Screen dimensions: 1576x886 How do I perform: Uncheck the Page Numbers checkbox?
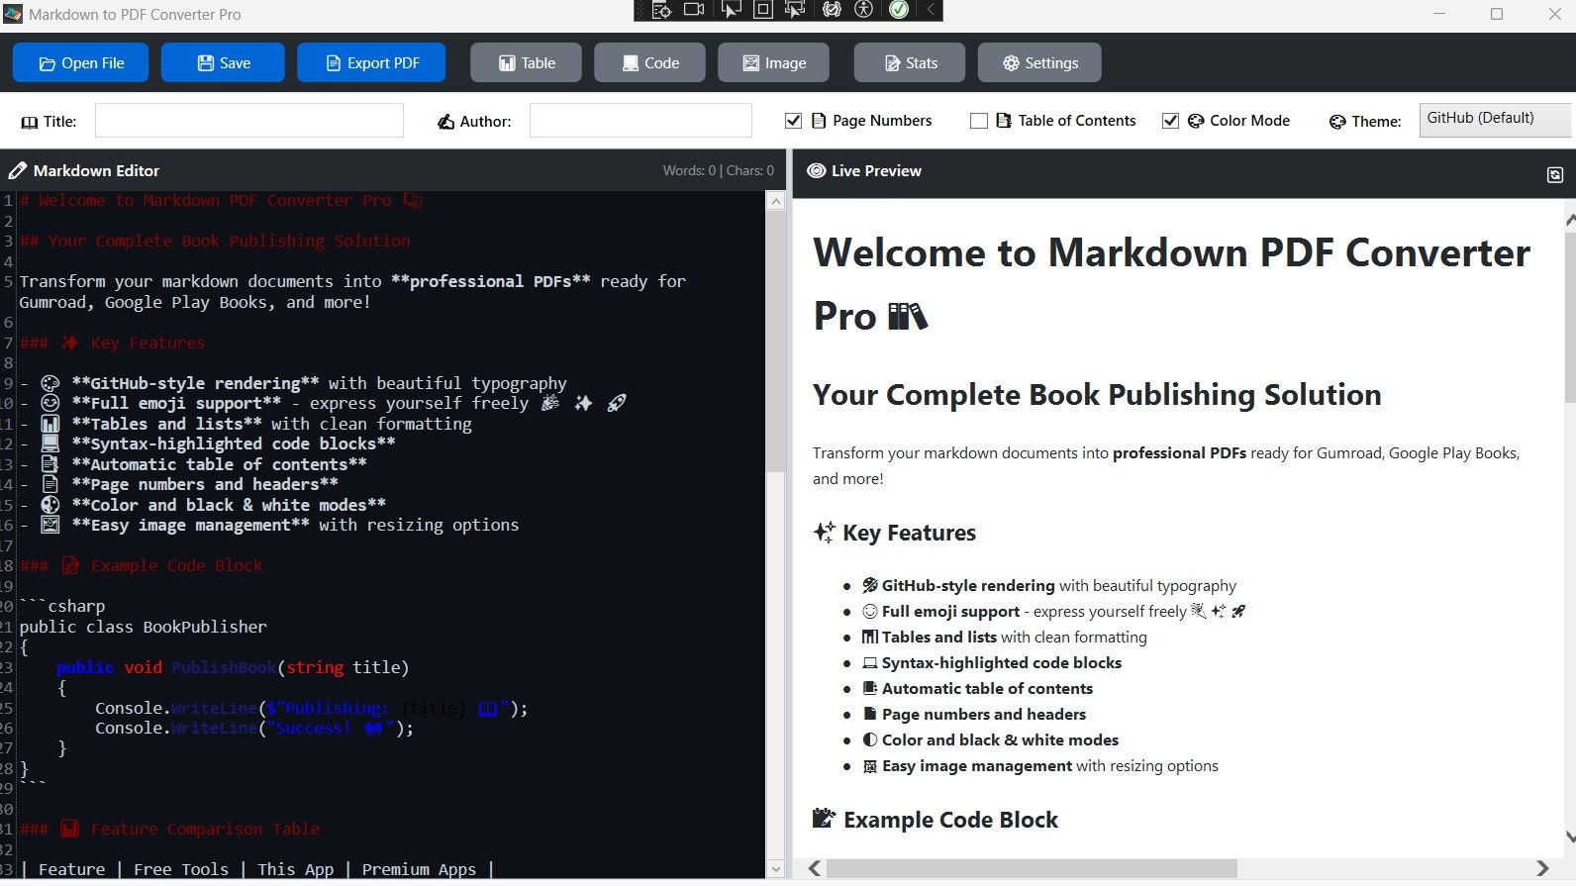pos(793,121)
